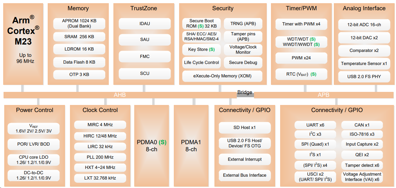This screenshot has height=188, width=396.
Task: Click the QEI x2 box
Action: (362, 155)
